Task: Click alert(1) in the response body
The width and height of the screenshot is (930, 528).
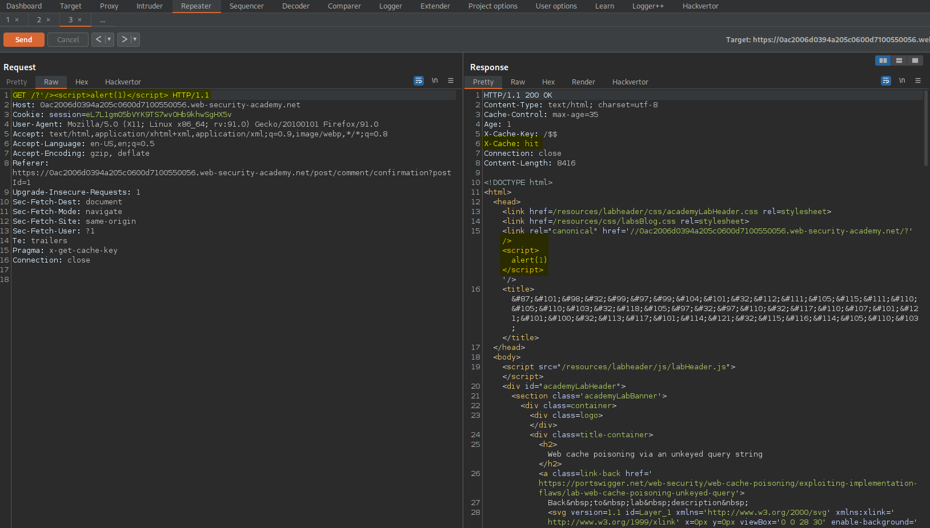Action: [x=529, y=260]
